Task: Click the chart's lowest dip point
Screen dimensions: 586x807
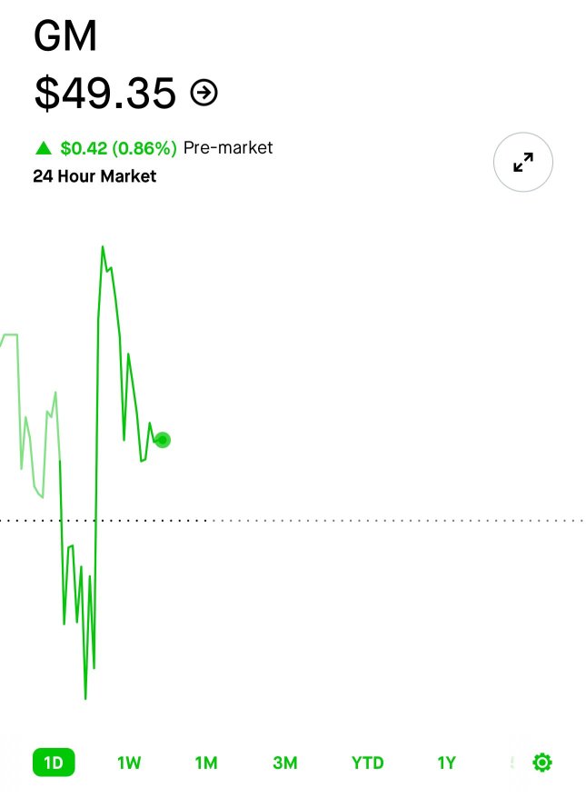Action: click(x=85, y=699)
